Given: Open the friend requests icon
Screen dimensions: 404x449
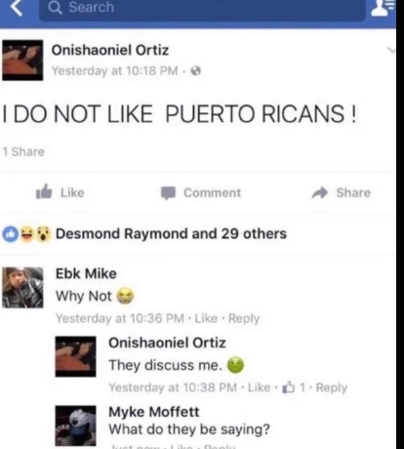Looking at the screenshot, I should (383, 7).
